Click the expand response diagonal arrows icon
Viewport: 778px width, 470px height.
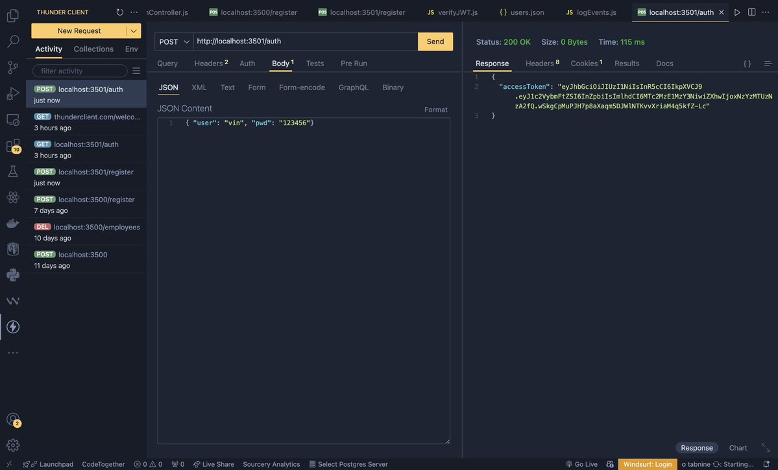tap(766, 448)
